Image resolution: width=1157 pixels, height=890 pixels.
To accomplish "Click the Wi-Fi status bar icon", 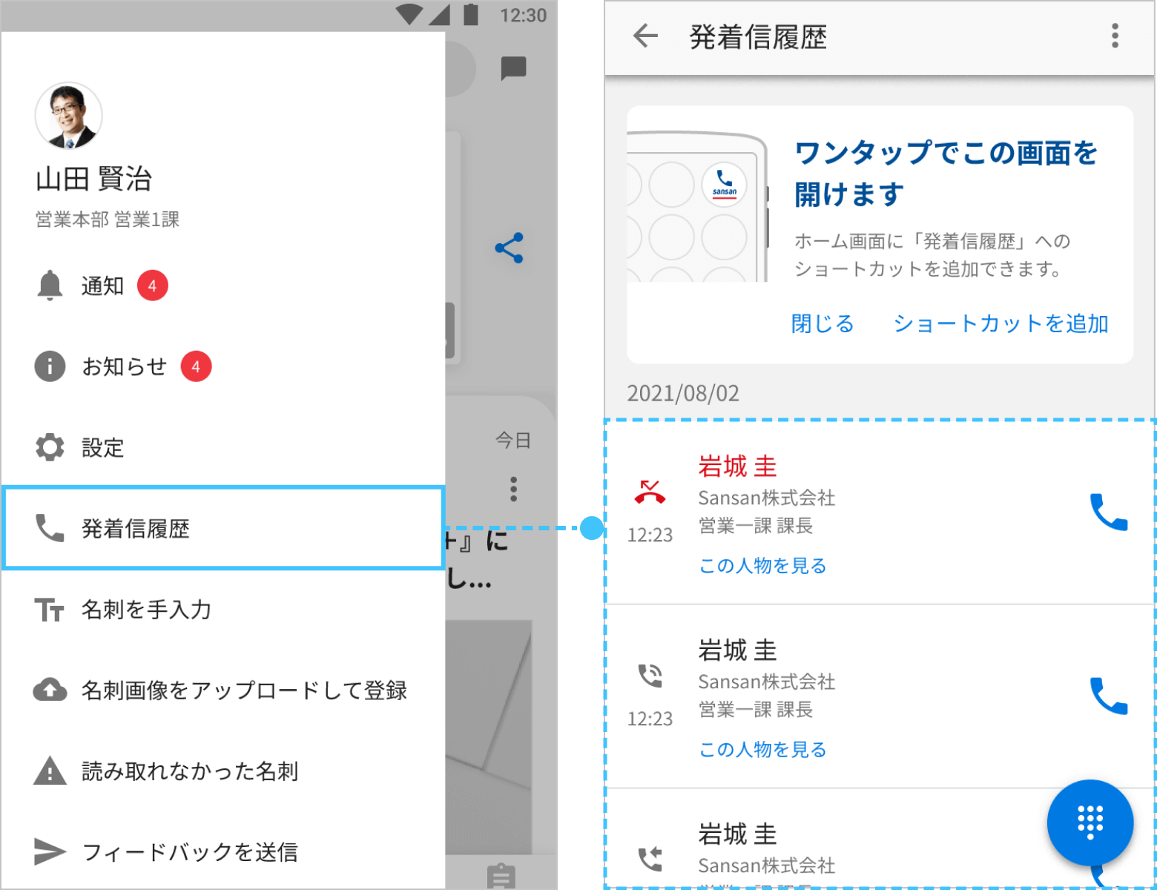I will 409,14.
